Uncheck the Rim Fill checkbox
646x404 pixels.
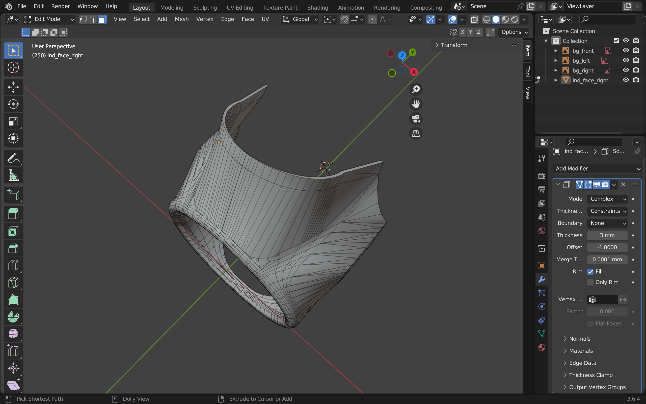pos(590,272)
